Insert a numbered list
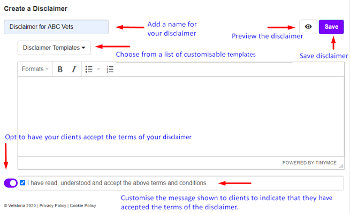The height and width of the screenshot is (213, 350). click(x=110, y=70)
